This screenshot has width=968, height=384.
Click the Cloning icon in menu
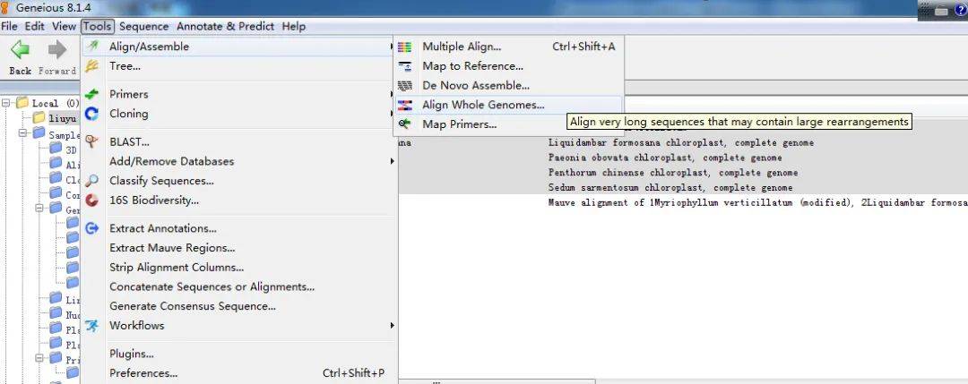point(91,114)
